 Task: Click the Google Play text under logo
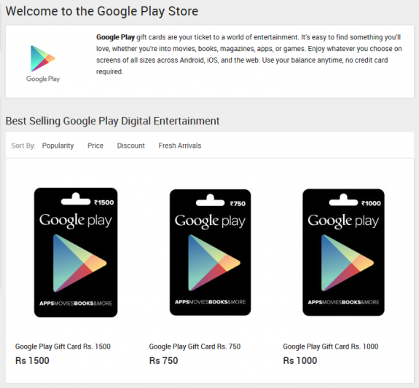(x=43, y=79)
